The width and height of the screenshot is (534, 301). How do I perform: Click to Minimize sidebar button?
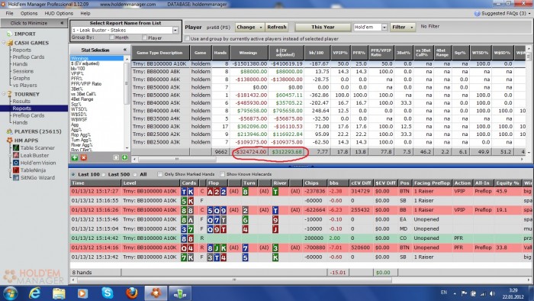click(x=34, y=23)
